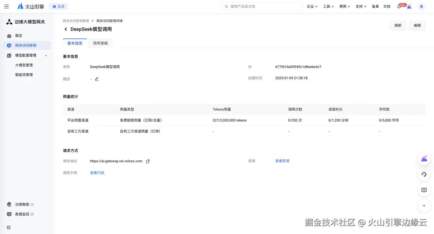Switch to the 基本信息 tab
Image resolution: width=434 pixels, height=234 pixels.
click(75, 43)
